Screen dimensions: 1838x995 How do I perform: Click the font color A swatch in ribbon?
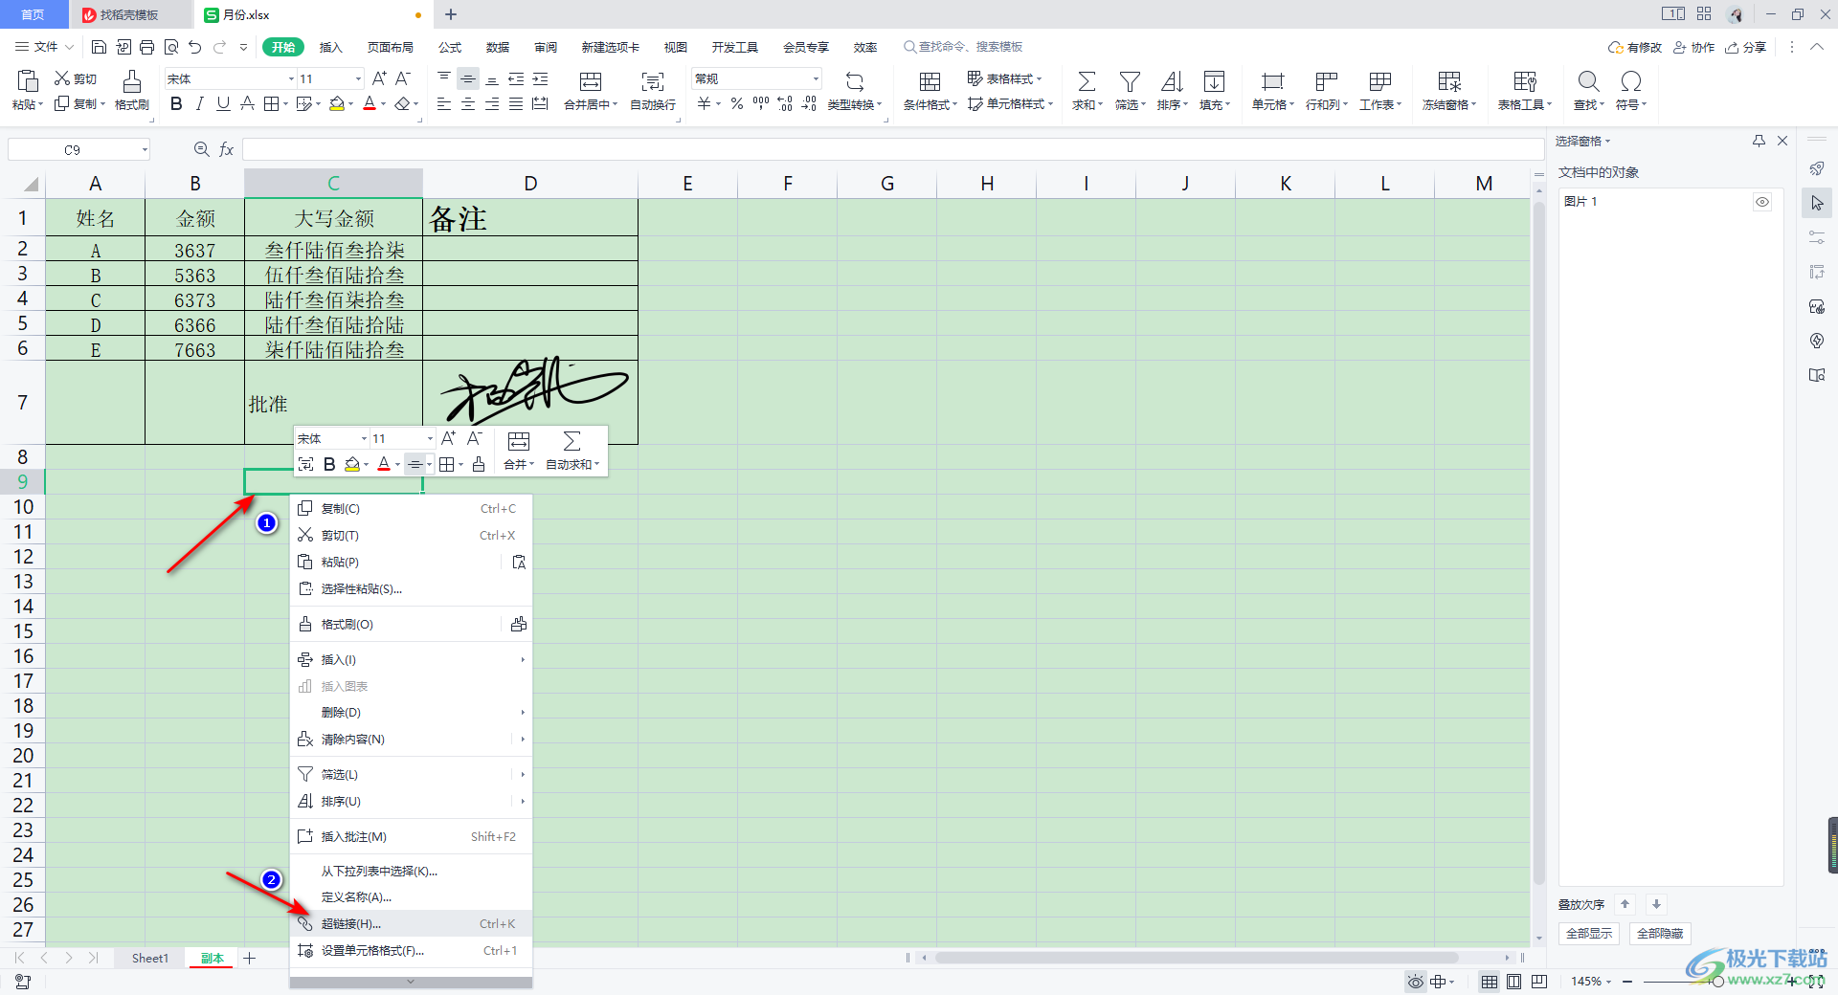(370, 104)
